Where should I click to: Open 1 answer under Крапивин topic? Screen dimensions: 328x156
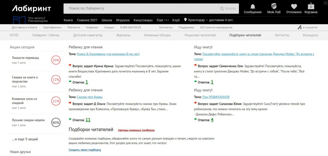[87, 82]
